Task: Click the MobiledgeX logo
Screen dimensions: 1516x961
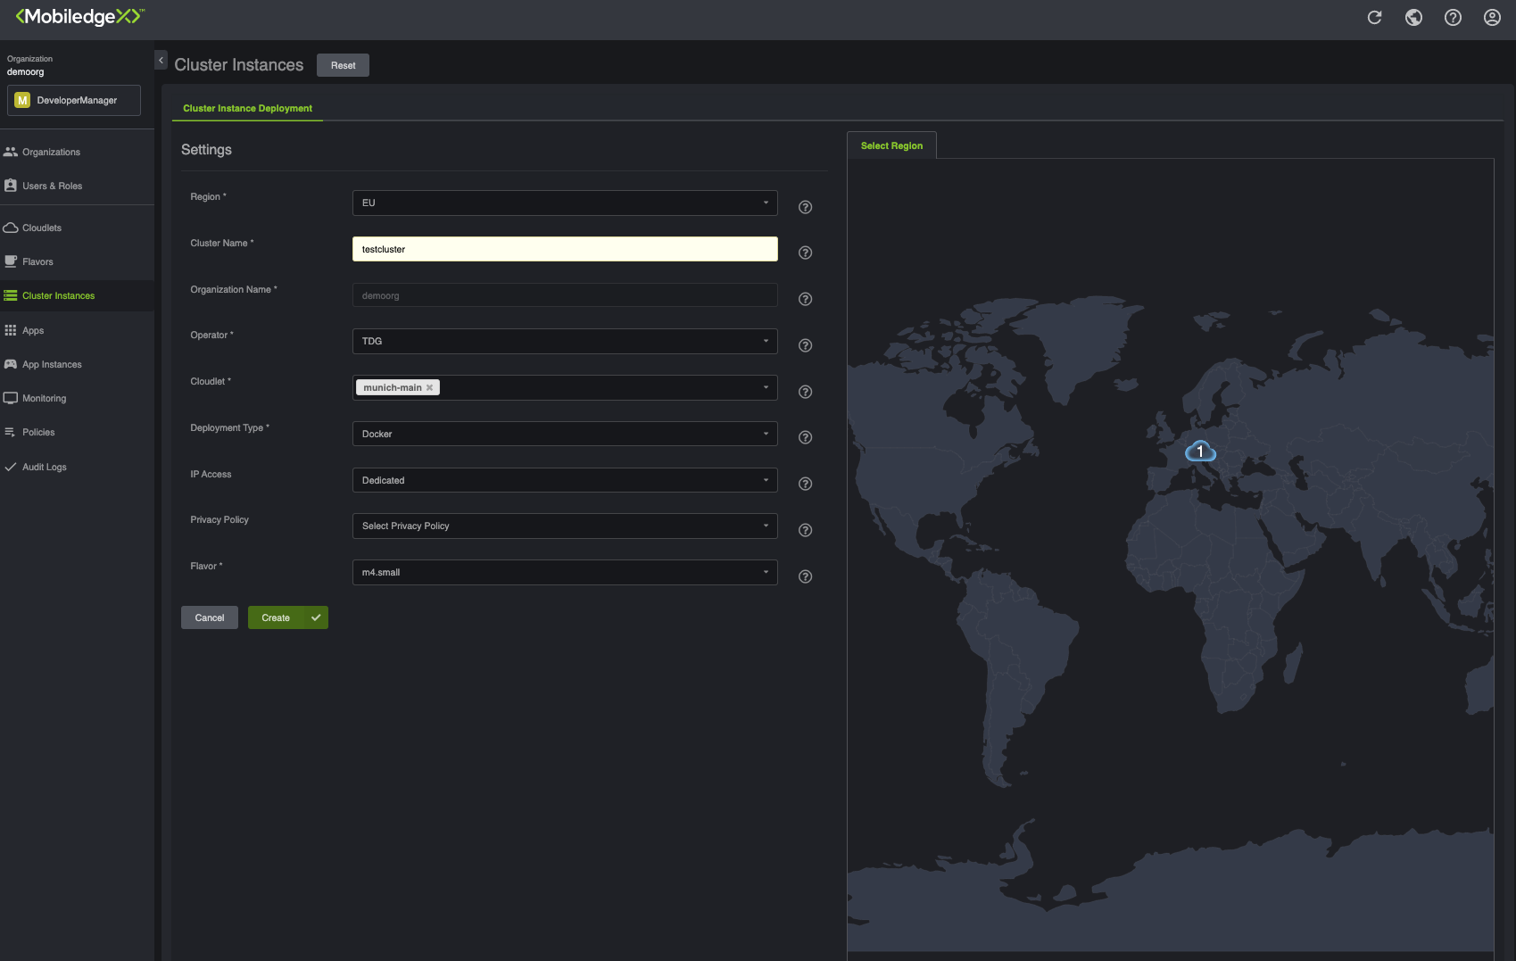Action: [x=79, y=17]
